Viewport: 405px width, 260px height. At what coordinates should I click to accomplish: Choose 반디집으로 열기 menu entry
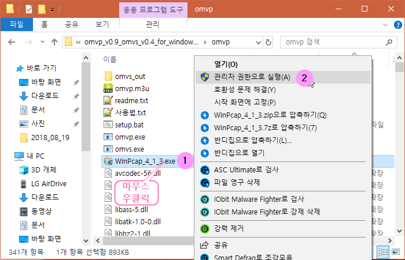[x=283, y=153]
